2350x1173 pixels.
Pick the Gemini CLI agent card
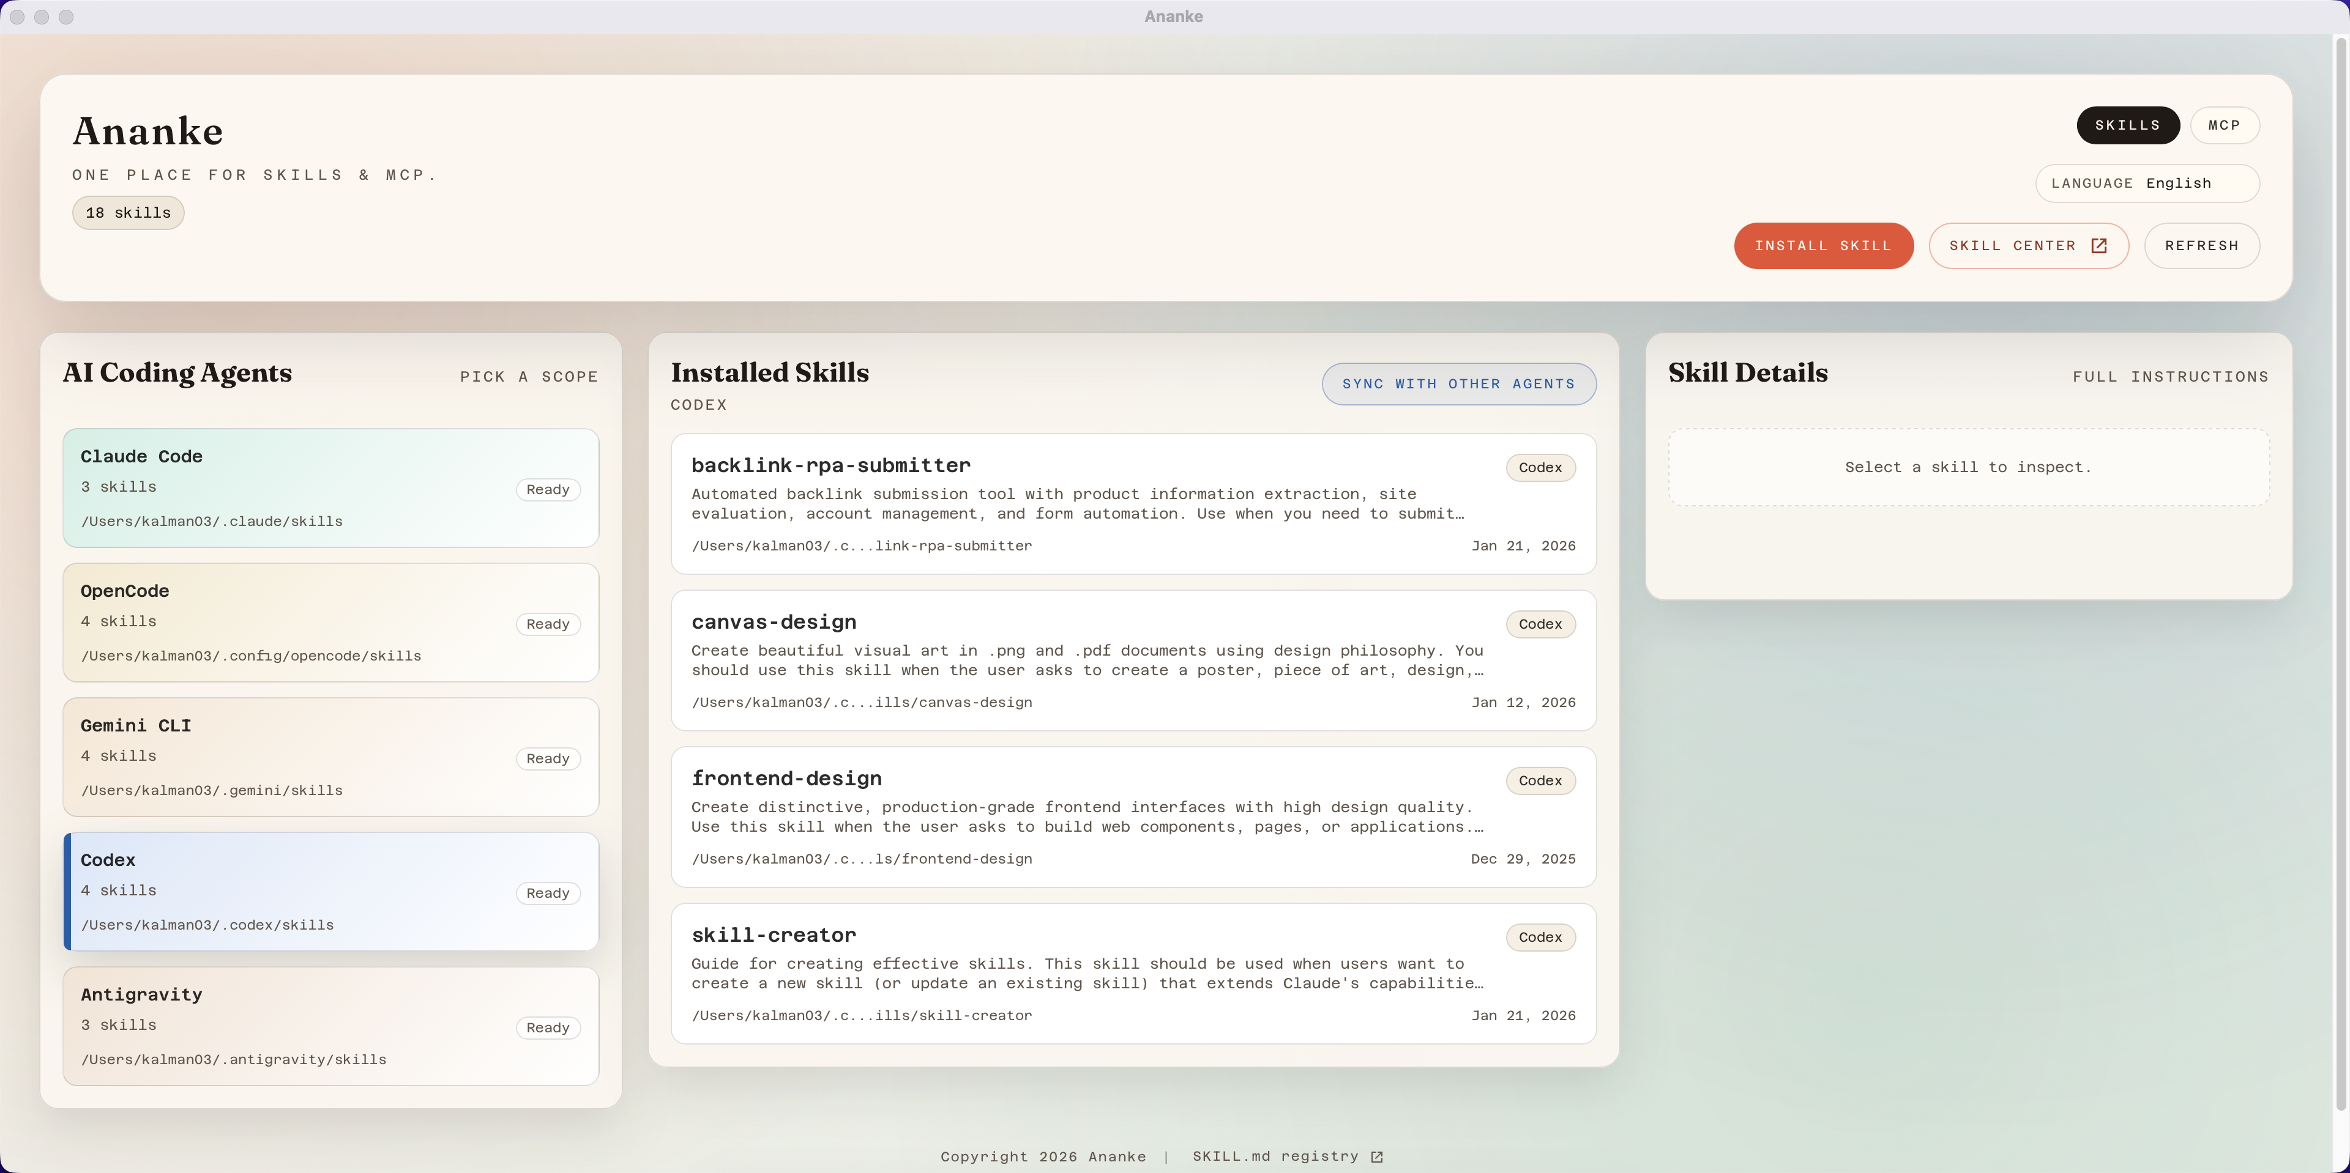[x=330, y=757]
